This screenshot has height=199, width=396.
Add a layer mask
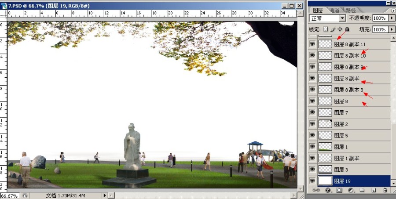point(339,190)
